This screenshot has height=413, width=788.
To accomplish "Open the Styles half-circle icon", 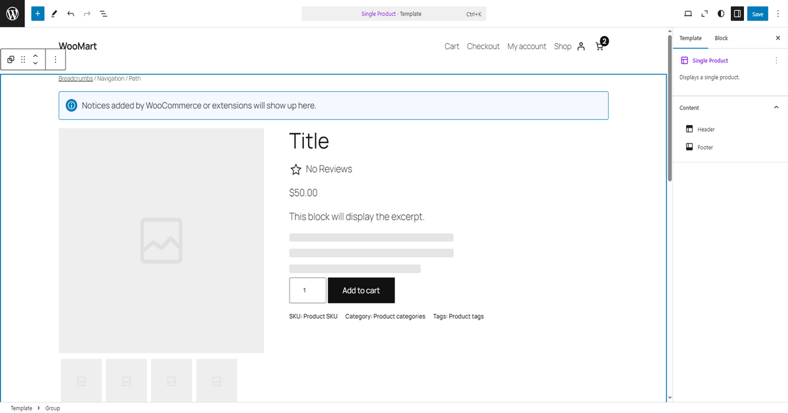I will point(721,14).
